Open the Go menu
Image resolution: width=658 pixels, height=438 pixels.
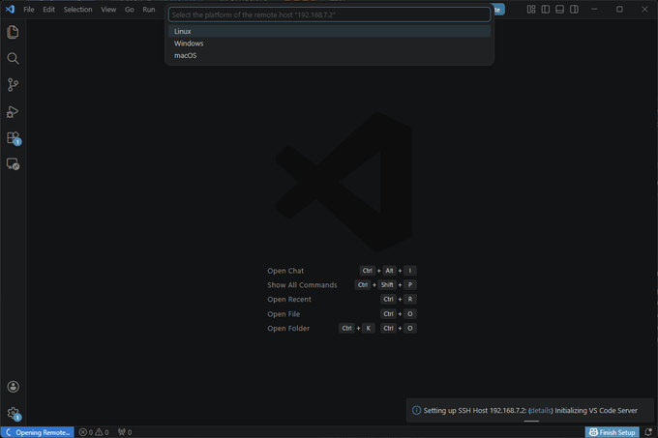tap(130, 10)
